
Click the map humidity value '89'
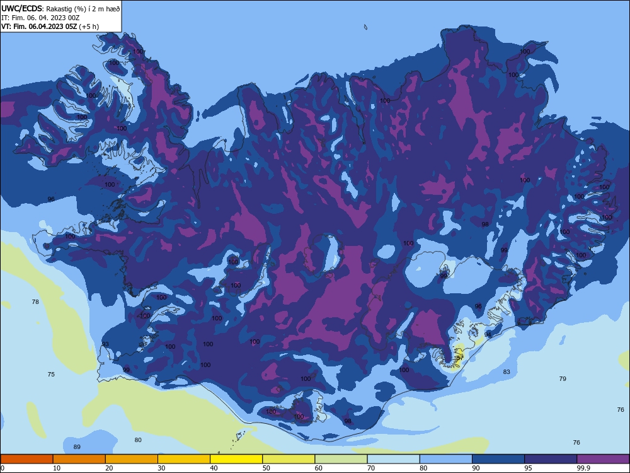click(x=77, y=447)
